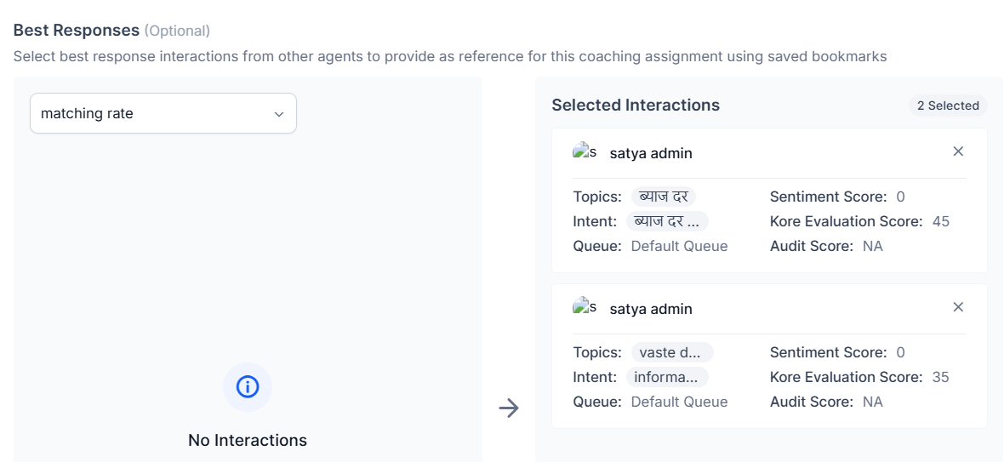1004x468 pixels.
Task: Click Kore Evaluation Score value 35
Action: 941,377
